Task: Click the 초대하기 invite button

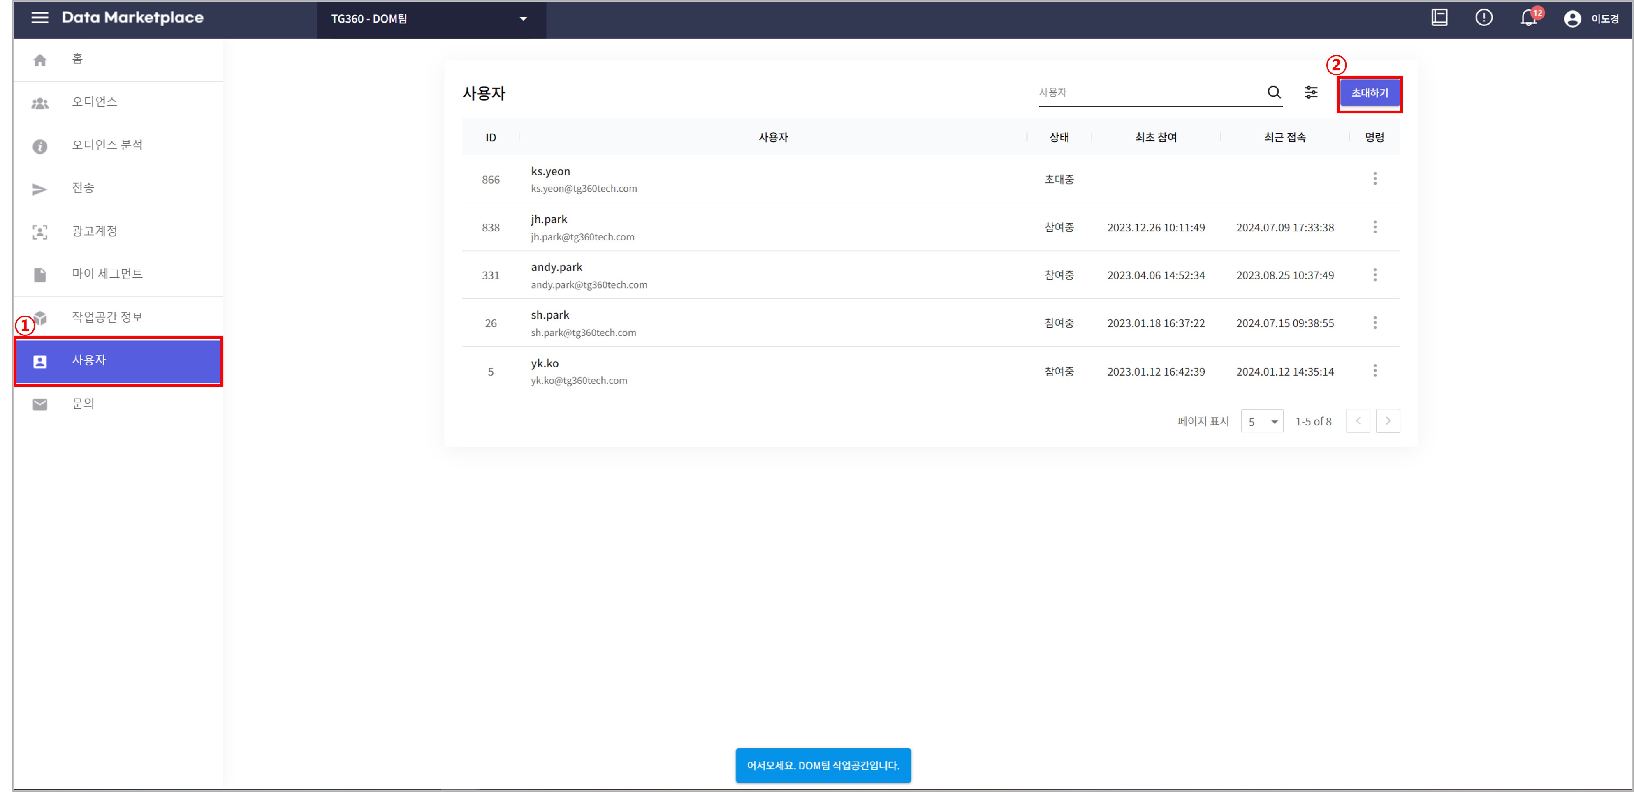Action: point(1369,93)
